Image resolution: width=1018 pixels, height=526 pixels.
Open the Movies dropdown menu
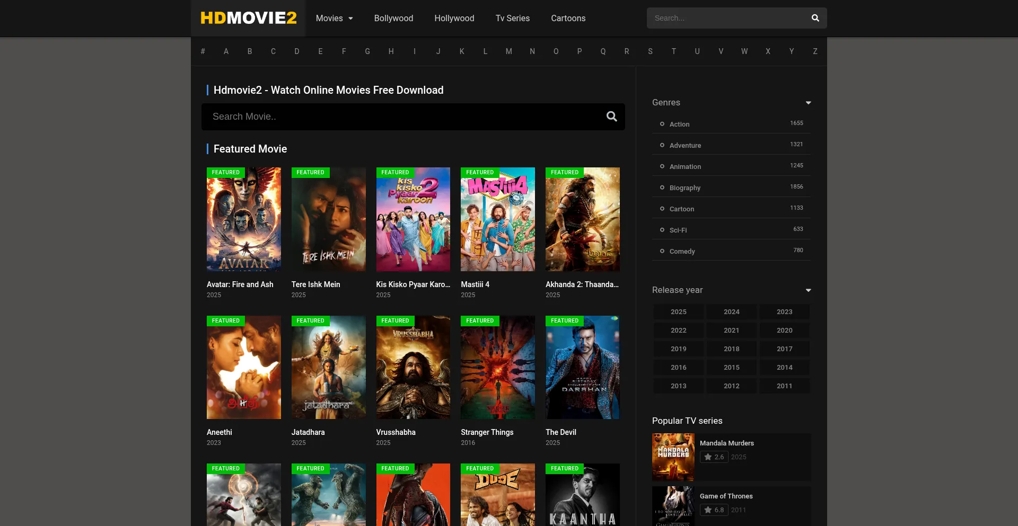pos(335,18)
